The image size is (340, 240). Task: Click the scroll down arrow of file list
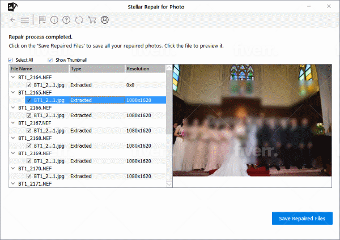click(x=169, y=185)
